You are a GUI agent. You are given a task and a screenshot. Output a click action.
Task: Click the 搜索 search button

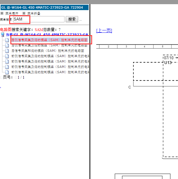click(72, 19)
